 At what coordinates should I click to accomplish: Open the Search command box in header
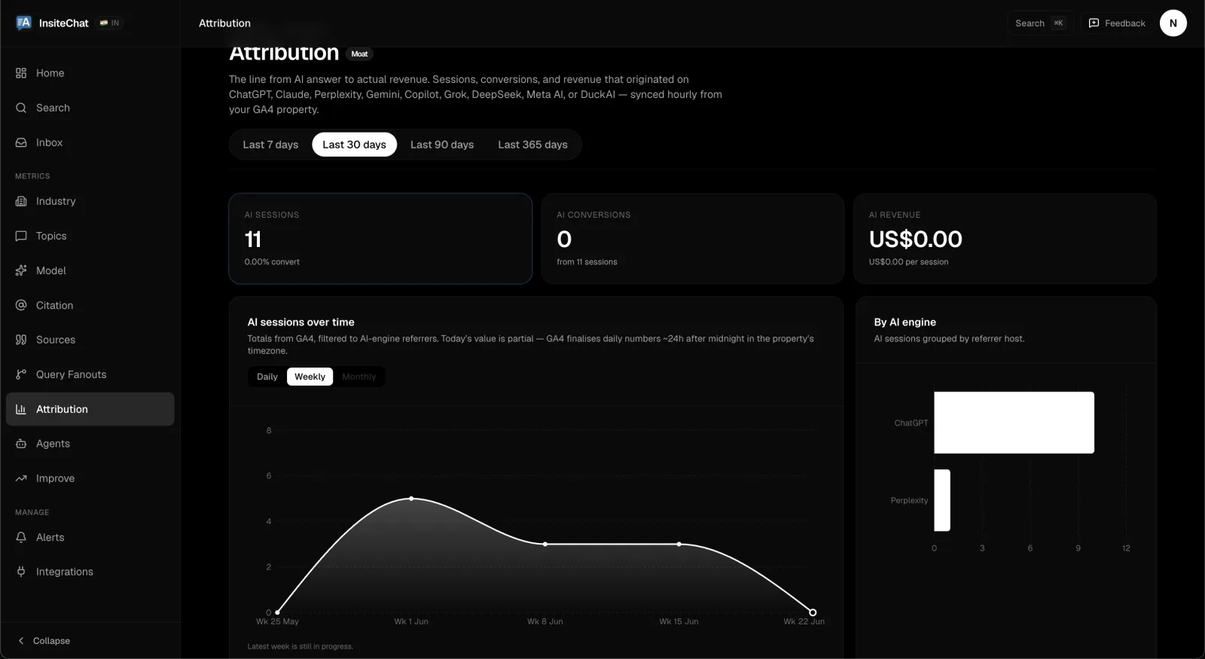pos(1040,23)
